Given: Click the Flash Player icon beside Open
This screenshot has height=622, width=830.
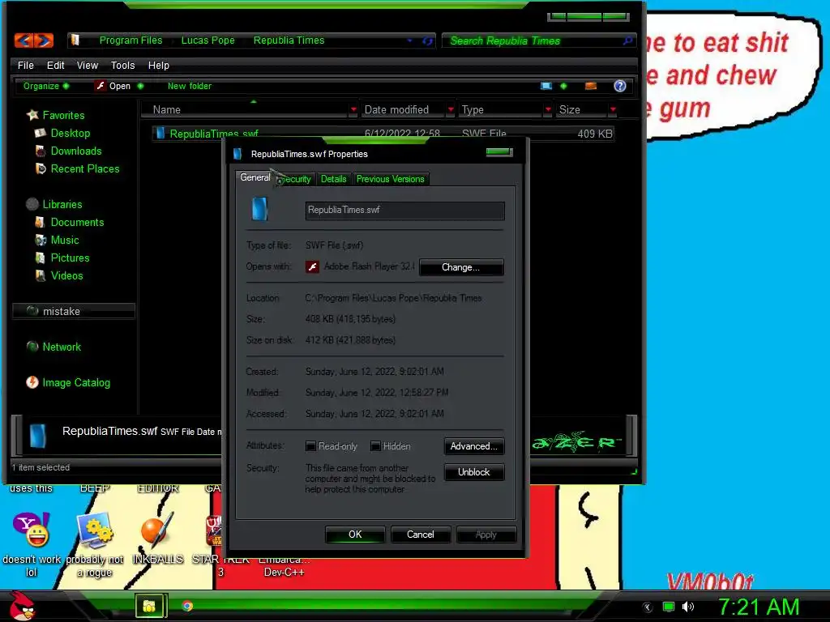Looking at the screenshot, I should click(x=100, y=86).
